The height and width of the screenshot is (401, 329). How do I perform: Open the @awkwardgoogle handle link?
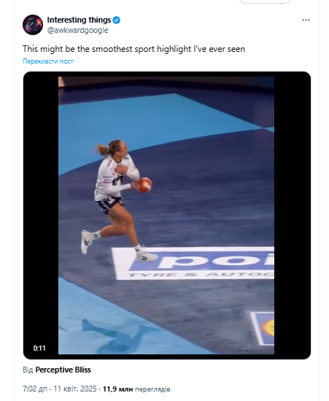(77, 30)
